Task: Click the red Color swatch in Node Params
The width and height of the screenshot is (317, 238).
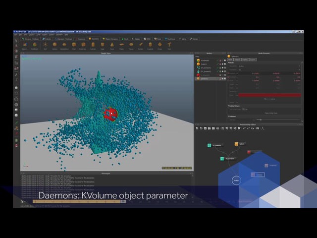Action: click(x=269, y=95)
